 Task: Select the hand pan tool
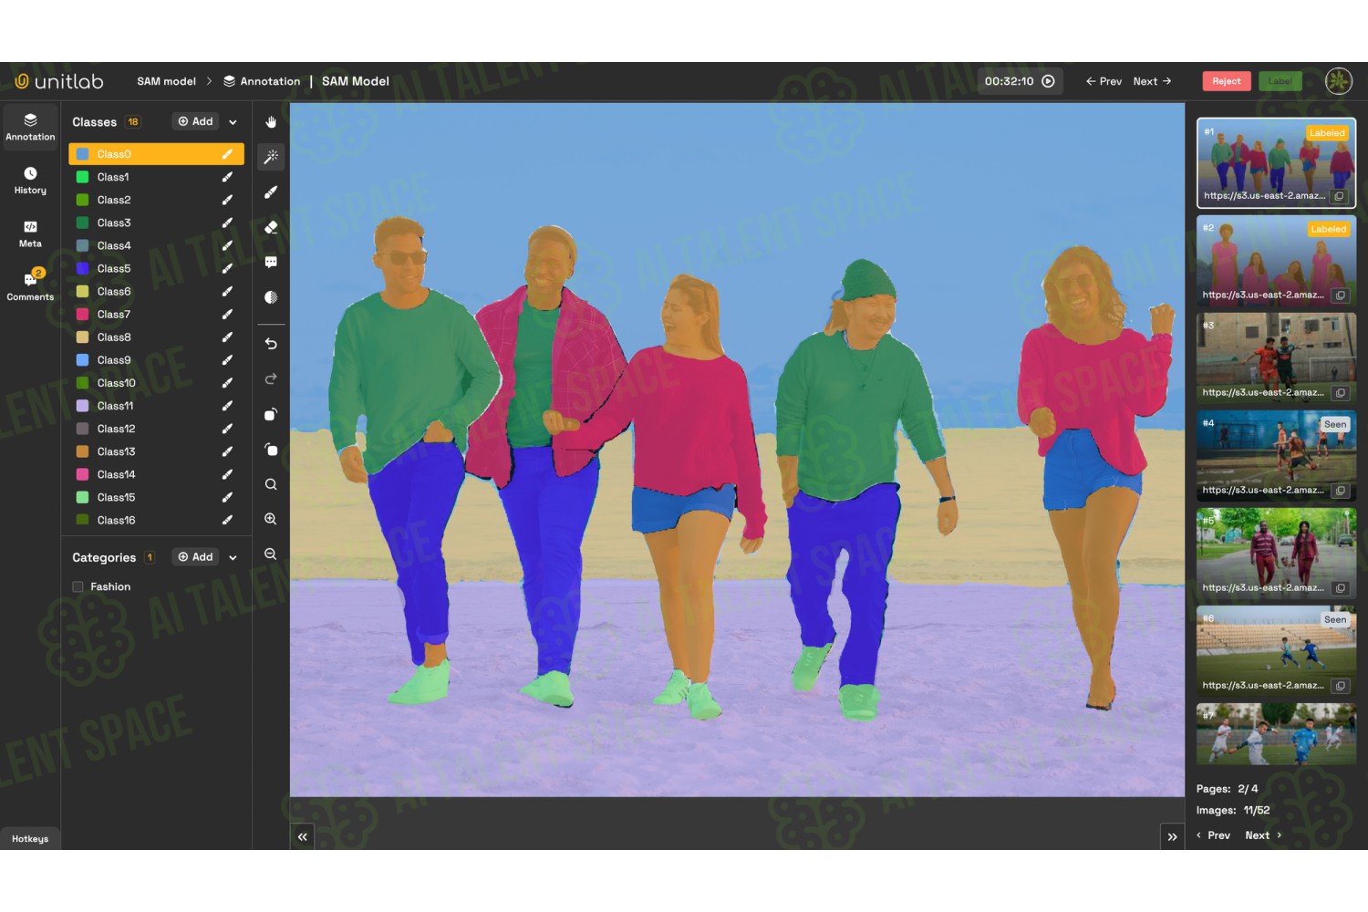pos(271,122)
